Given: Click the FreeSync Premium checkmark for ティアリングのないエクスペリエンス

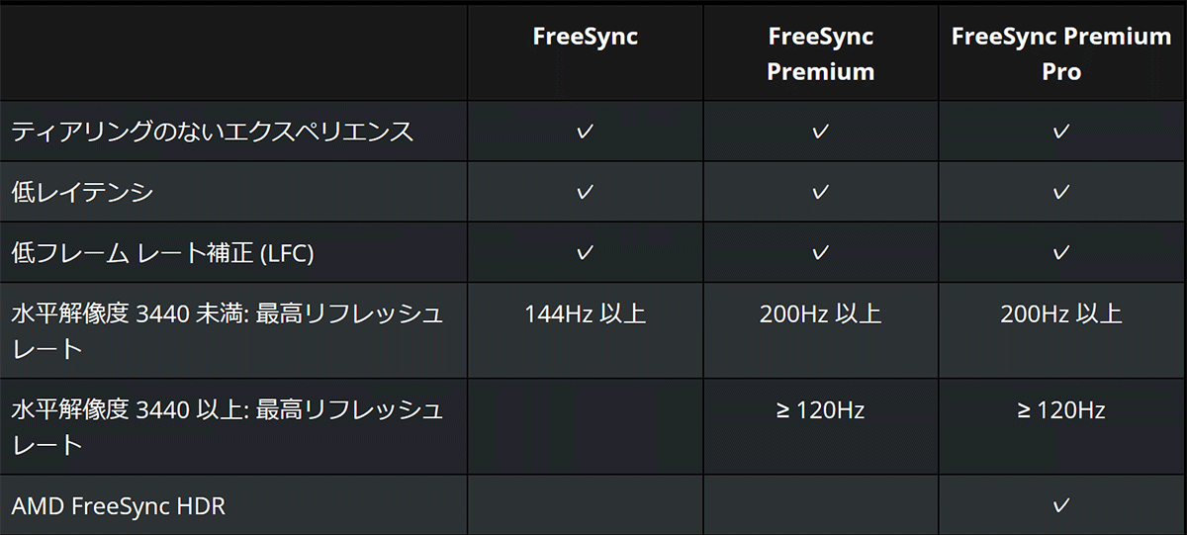Looking at the screenshot, I should click(820, 132).
